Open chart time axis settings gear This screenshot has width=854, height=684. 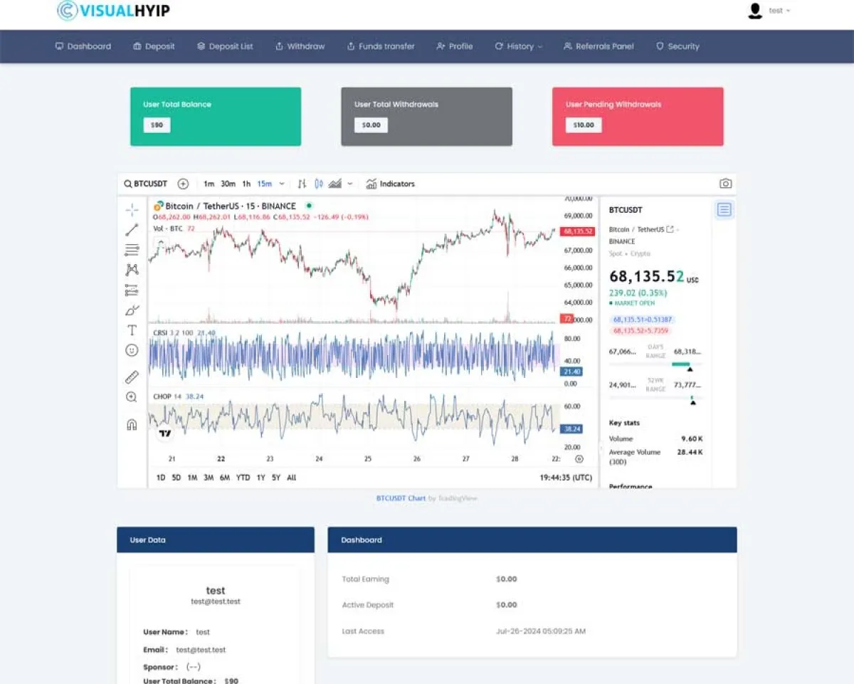[x=579, y=459]
